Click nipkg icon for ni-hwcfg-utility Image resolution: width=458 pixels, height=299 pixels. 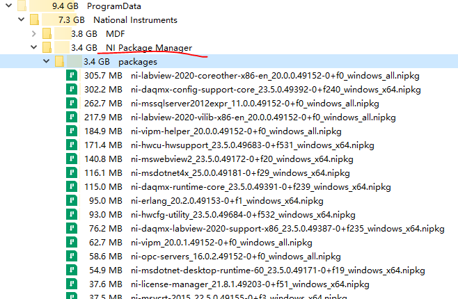72,214
